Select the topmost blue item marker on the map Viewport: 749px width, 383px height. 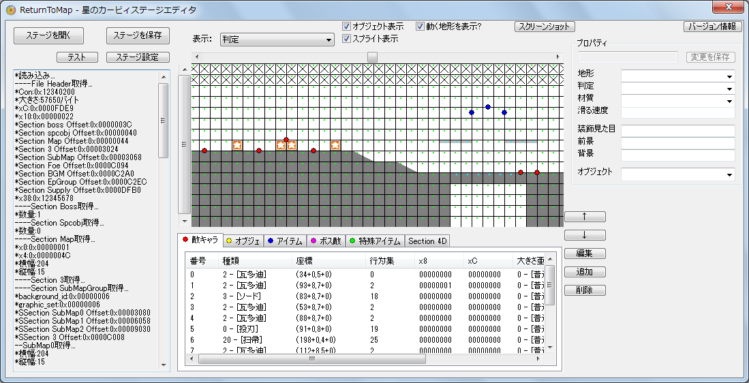click(x=488, y=107)
